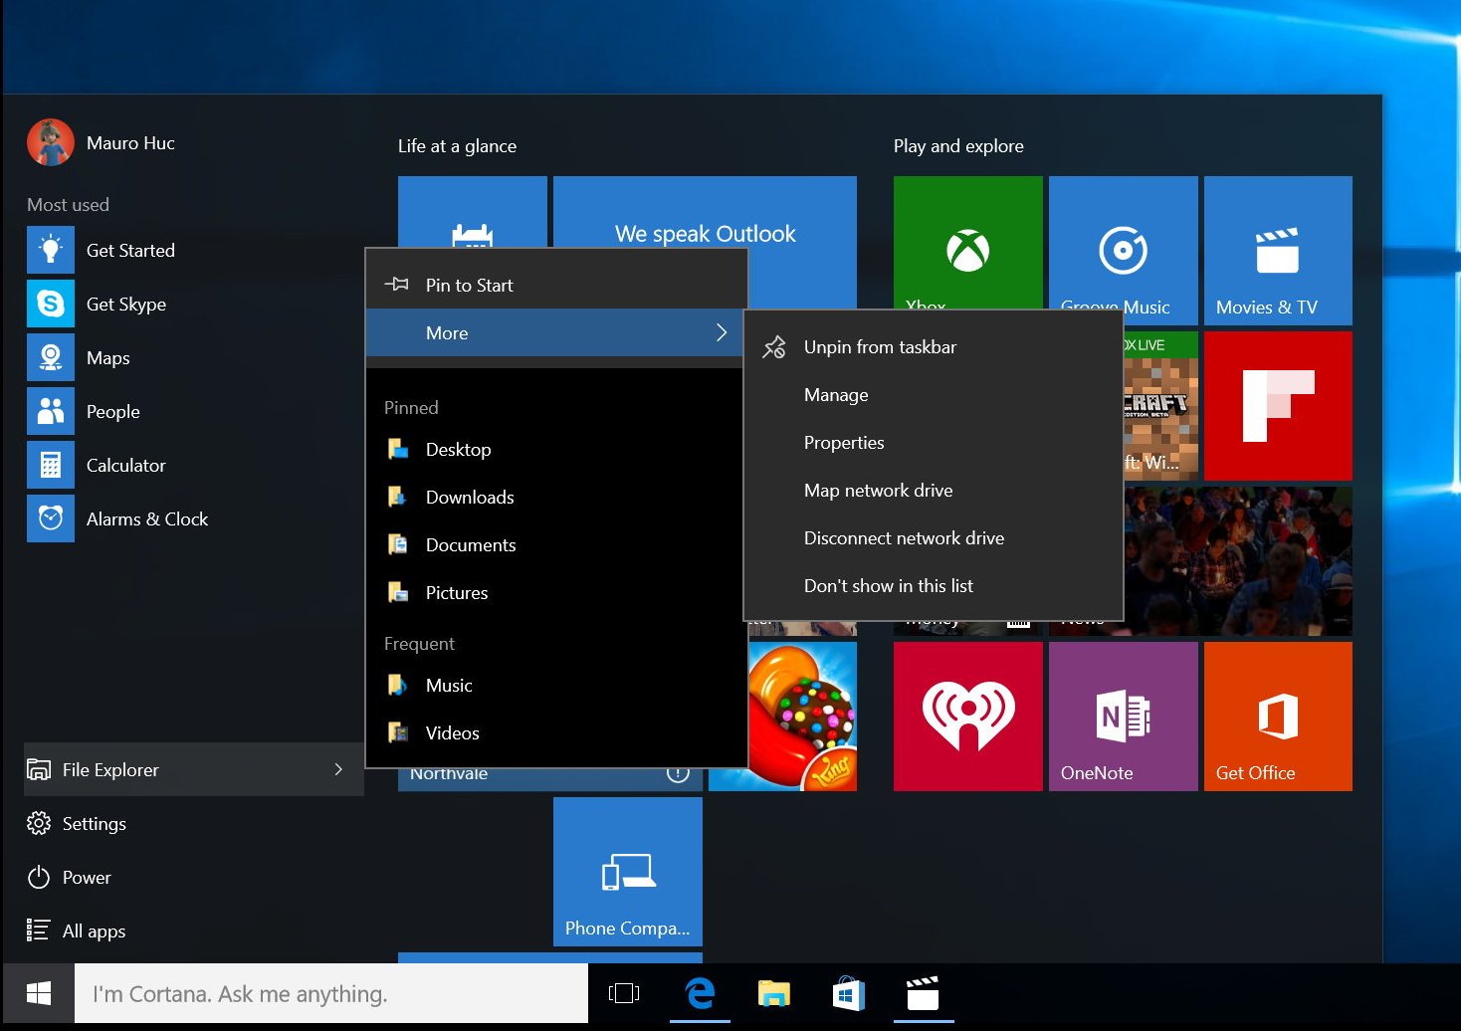Click the Mauro Huc account name
Screen dimensions: 1461x1031
[130, 142]
